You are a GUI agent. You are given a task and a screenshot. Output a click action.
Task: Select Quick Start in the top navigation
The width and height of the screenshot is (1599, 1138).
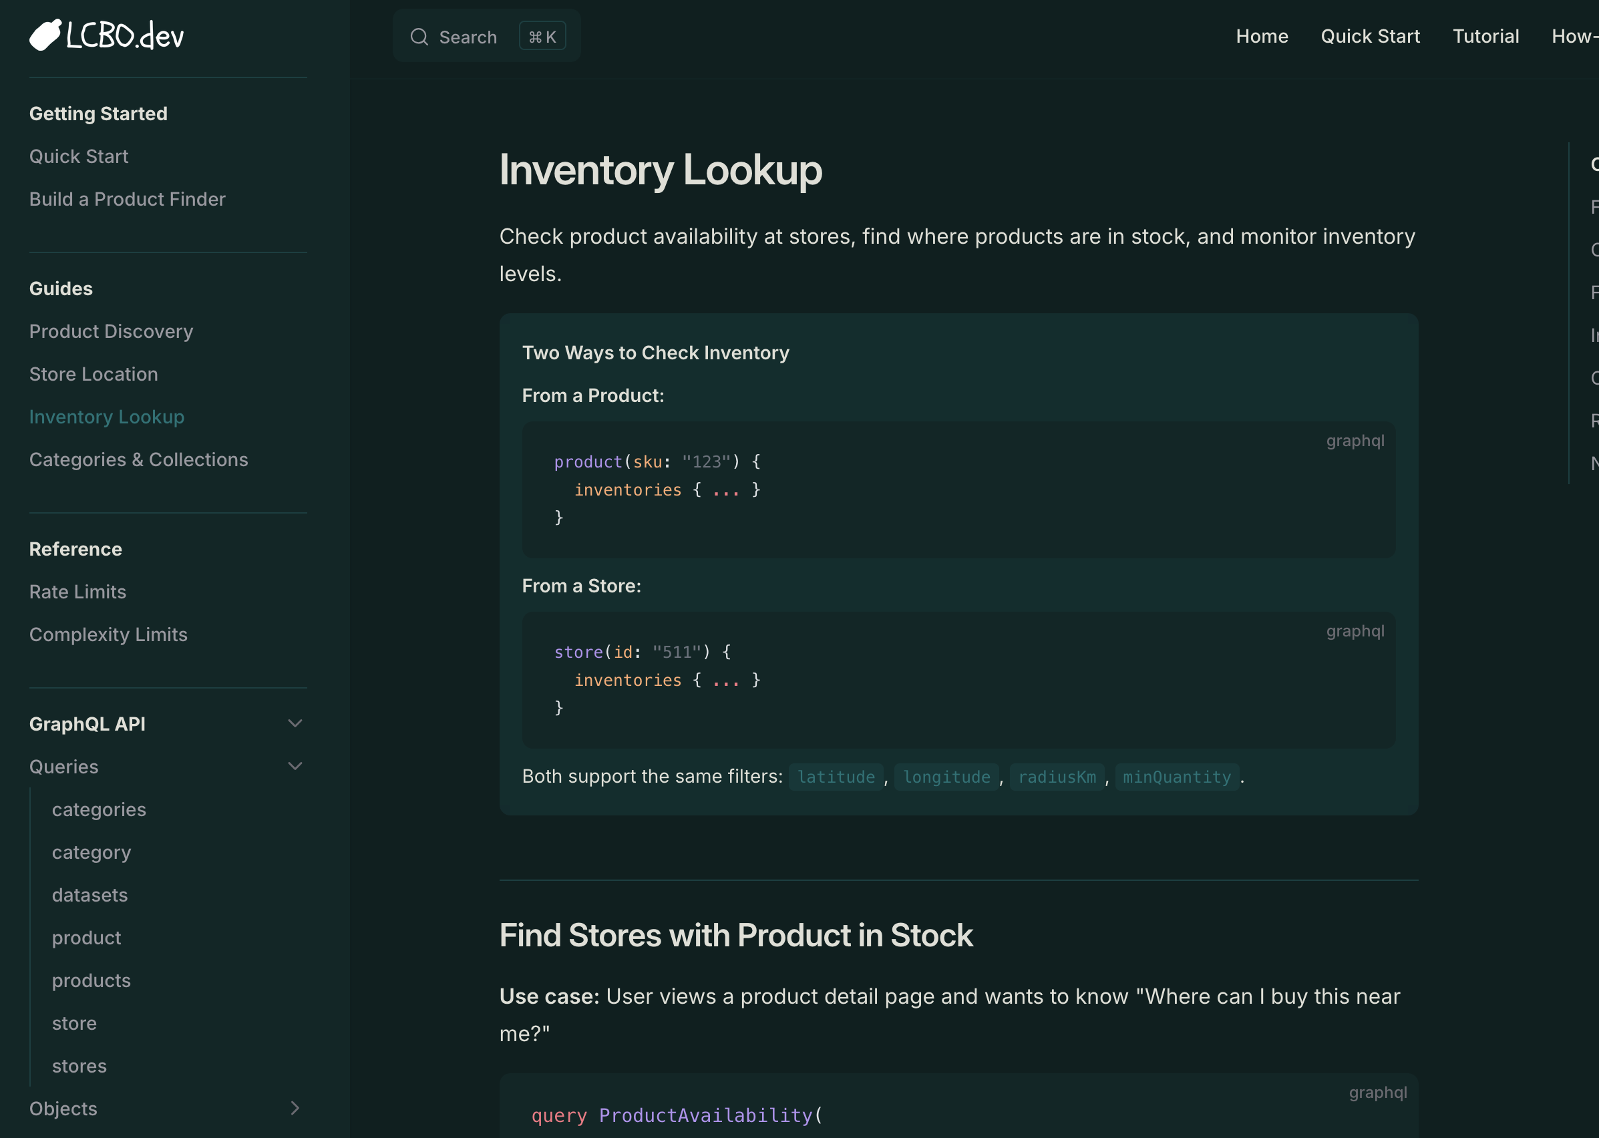[x=1370, y=36]
